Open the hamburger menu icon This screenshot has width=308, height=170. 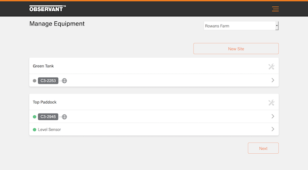click(x=275, y=9)
